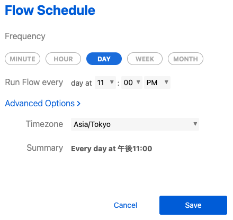
Task: Select the HOUR frequency option
Action: (x=63, y=59)
